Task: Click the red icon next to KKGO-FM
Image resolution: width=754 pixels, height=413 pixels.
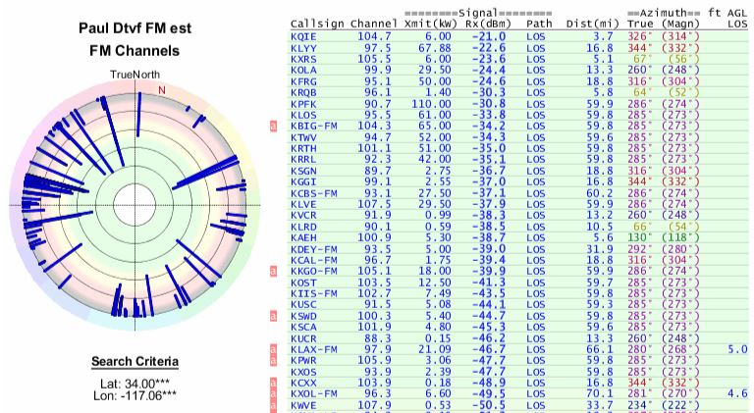Action: (276, 271)
